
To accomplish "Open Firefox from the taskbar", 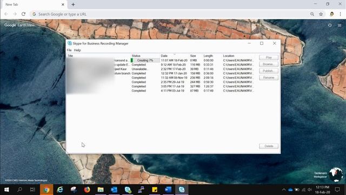I will [87, 190].
